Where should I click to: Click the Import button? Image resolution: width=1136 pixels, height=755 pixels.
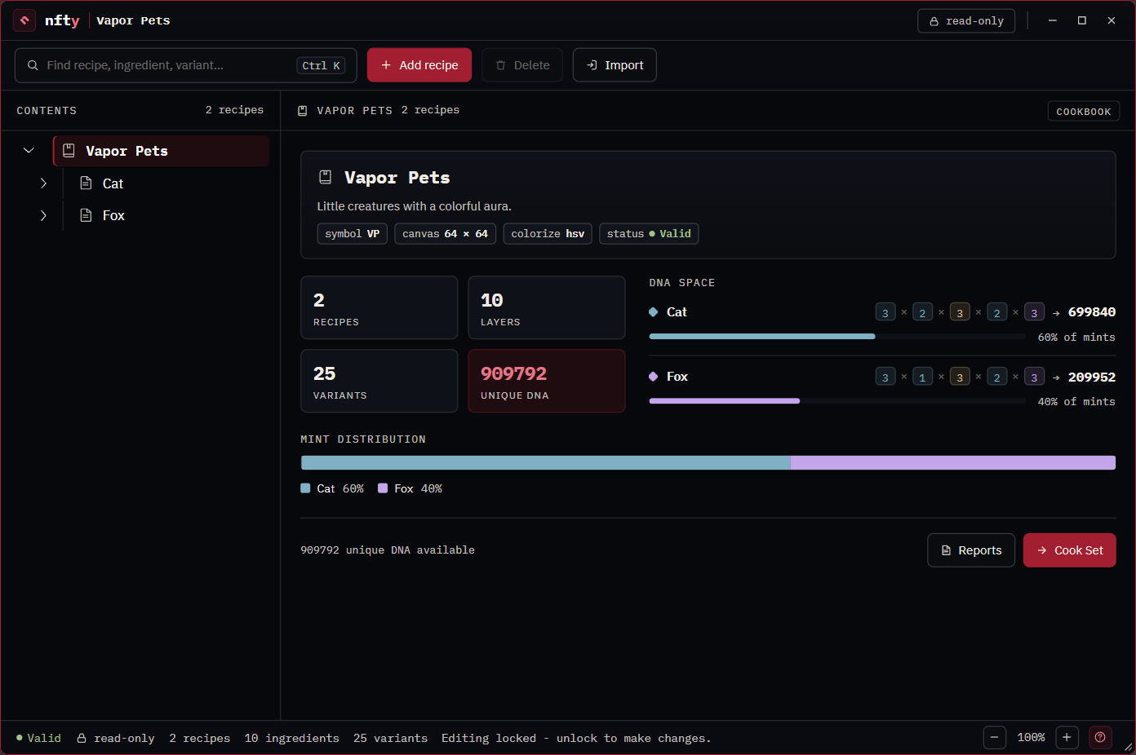click(x=615, y=65)
